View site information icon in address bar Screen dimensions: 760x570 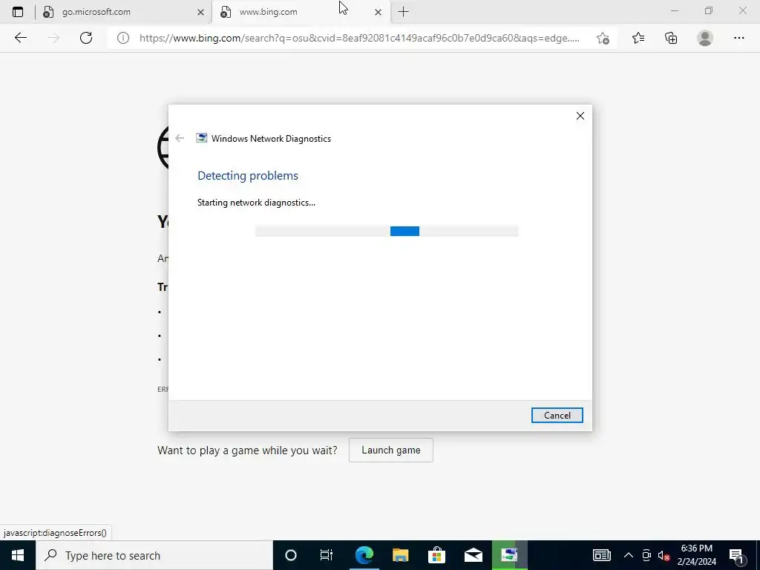click(x=123, y=38)
